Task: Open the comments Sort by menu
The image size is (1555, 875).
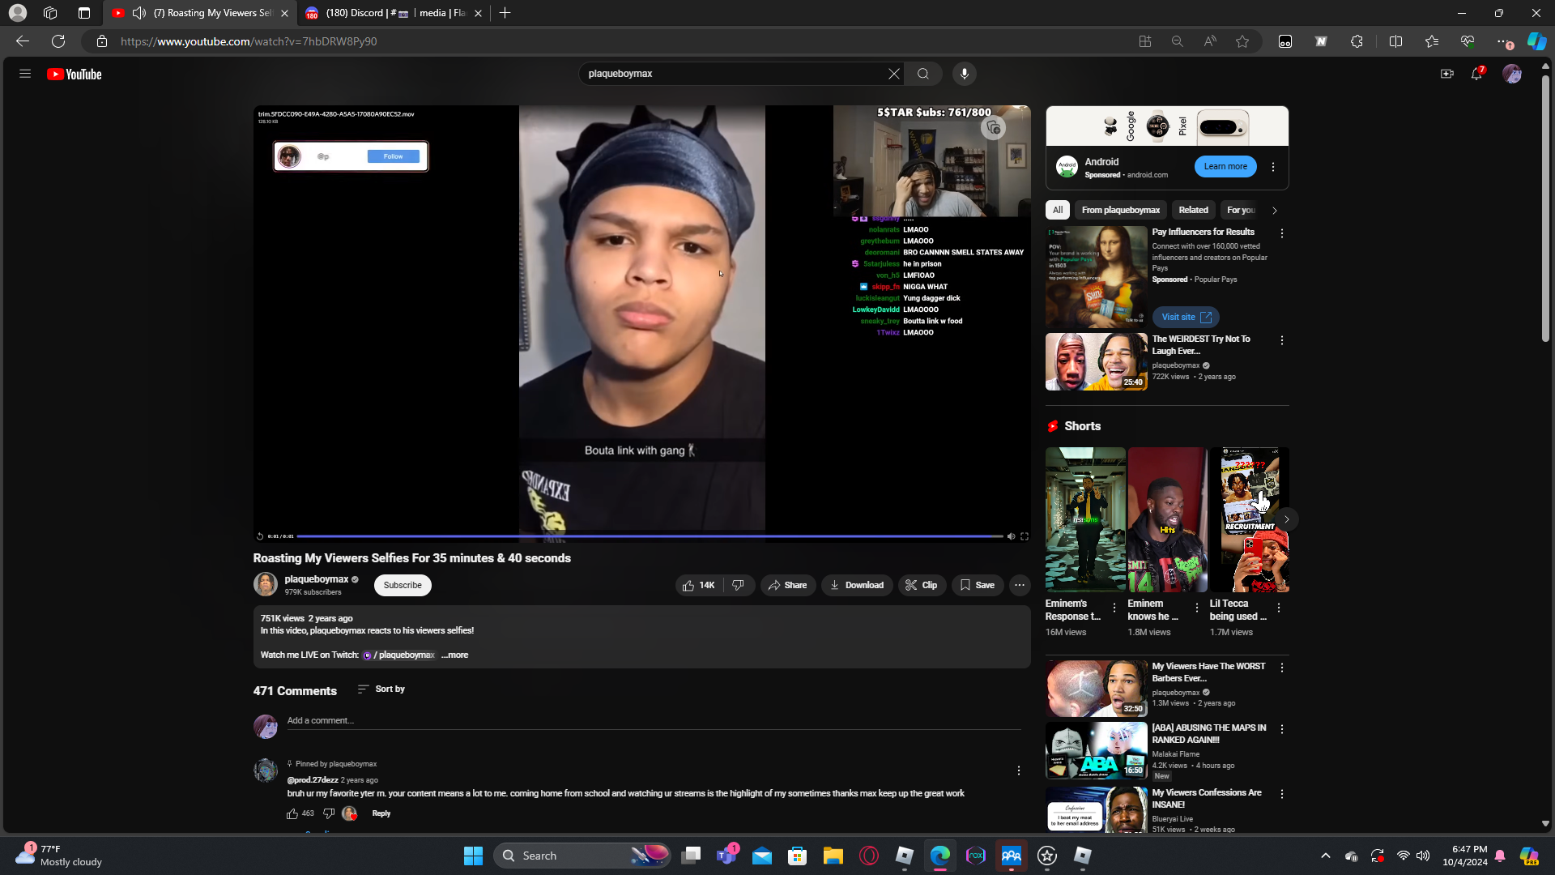Action: (x=381, y=689)
